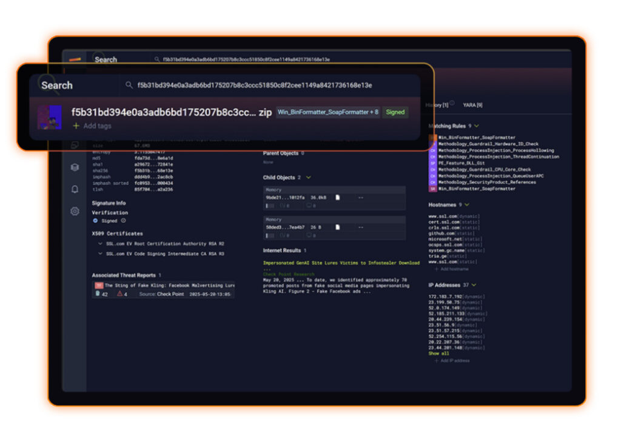Image resolution: width=621 pixels, height=440 pixels.
Task: Click the sha256 value f5b31b...68e13e
Action: coord(153,170)
